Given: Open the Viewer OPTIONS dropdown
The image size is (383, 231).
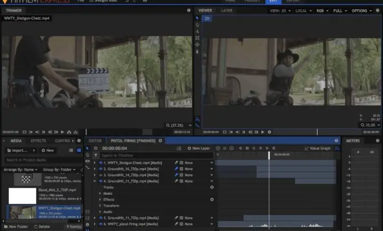Looking at the screenshot, I should [362, 11].
